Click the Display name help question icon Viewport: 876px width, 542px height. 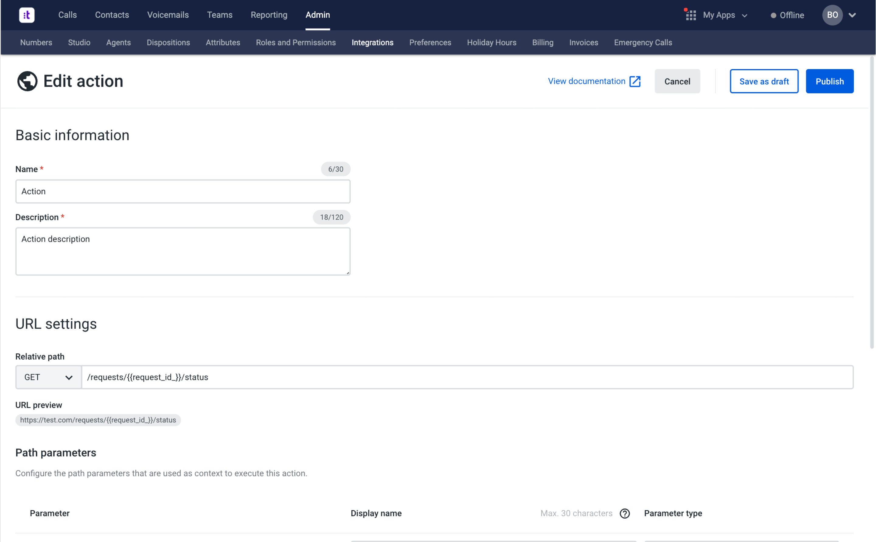(625, 513)
